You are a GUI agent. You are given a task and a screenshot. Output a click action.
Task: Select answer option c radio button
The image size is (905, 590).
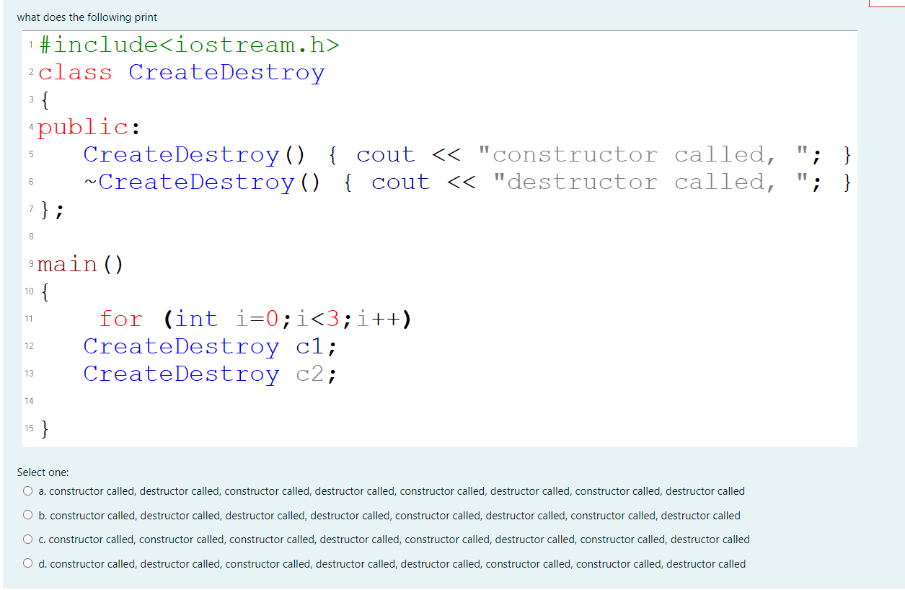coord(27,539)
